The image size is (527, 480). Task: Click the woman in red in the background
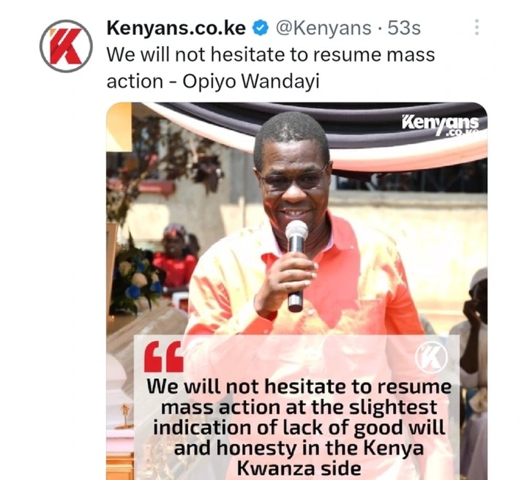tap(175, 257)
